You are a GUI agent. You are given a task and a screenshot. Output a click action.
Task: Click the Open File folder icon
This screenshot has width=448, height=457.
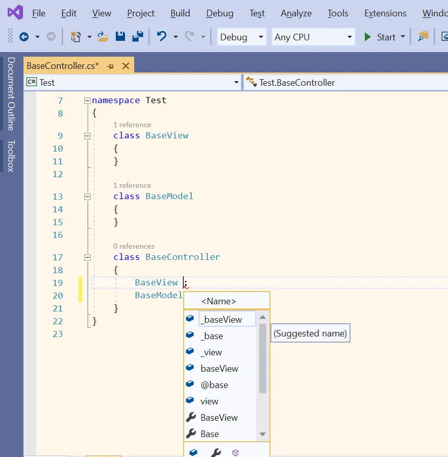coord(103,37)
